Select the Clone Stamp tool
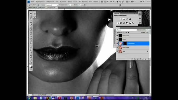Image resolution: width=178 pixels, height=100 pixels. click(x=31, y=32)
